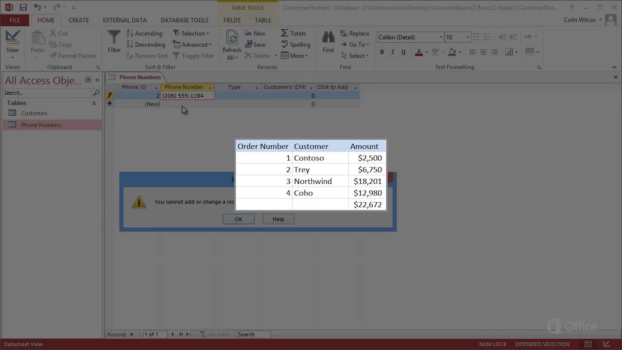Click OK in the warning dialog
The width and height of the screenshot is (622, 350).
(x=238, y=219)
